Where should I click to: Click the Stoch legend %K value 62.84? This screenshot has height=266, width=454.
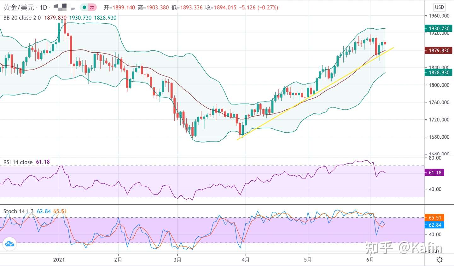[x=44, y=211]
